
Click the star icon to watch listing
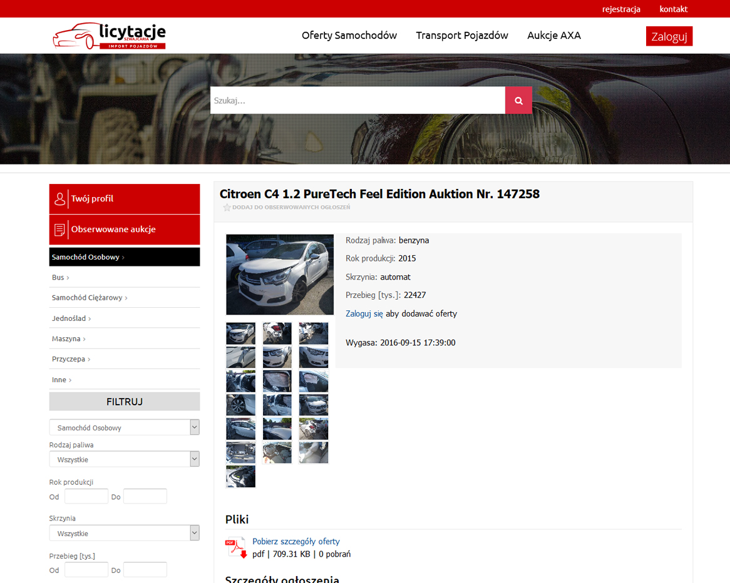227,208
